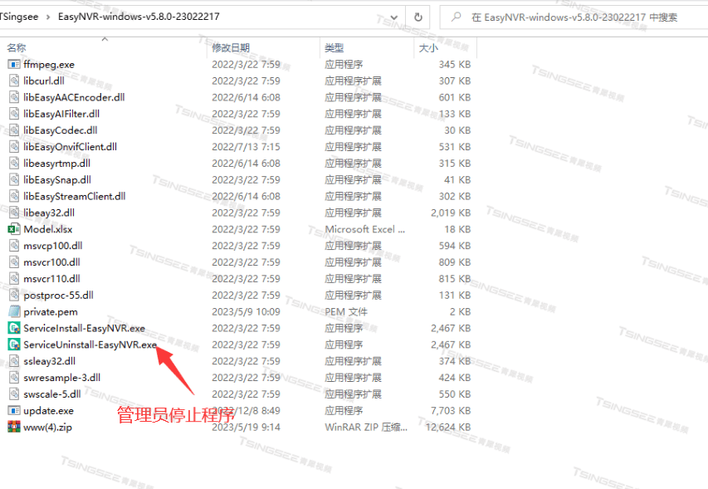Click the notepad icon of private.pem
Viewport: 708px width, 489px height.
pyautogui.click(x=14, y=311)
